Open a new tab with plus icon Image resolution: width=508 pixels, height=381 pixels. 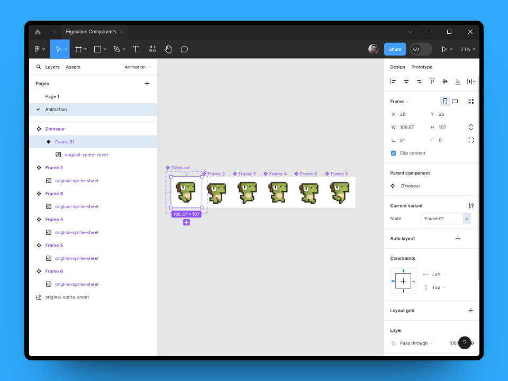(54, 32)
